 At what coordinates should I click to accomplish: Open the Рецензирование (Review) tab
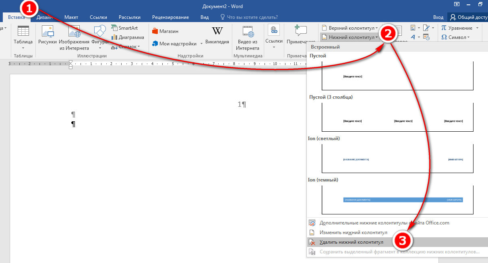[170, 17]
